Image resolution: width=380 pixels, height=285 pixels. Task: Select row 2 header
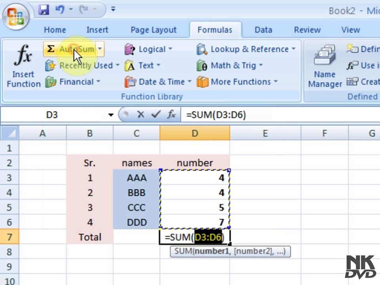[9, 163]
